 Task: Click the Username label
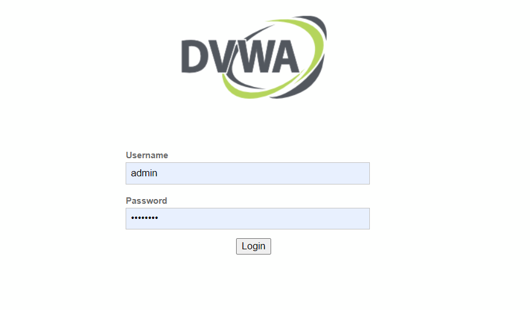pyautogui.click(x=147, y=155)
